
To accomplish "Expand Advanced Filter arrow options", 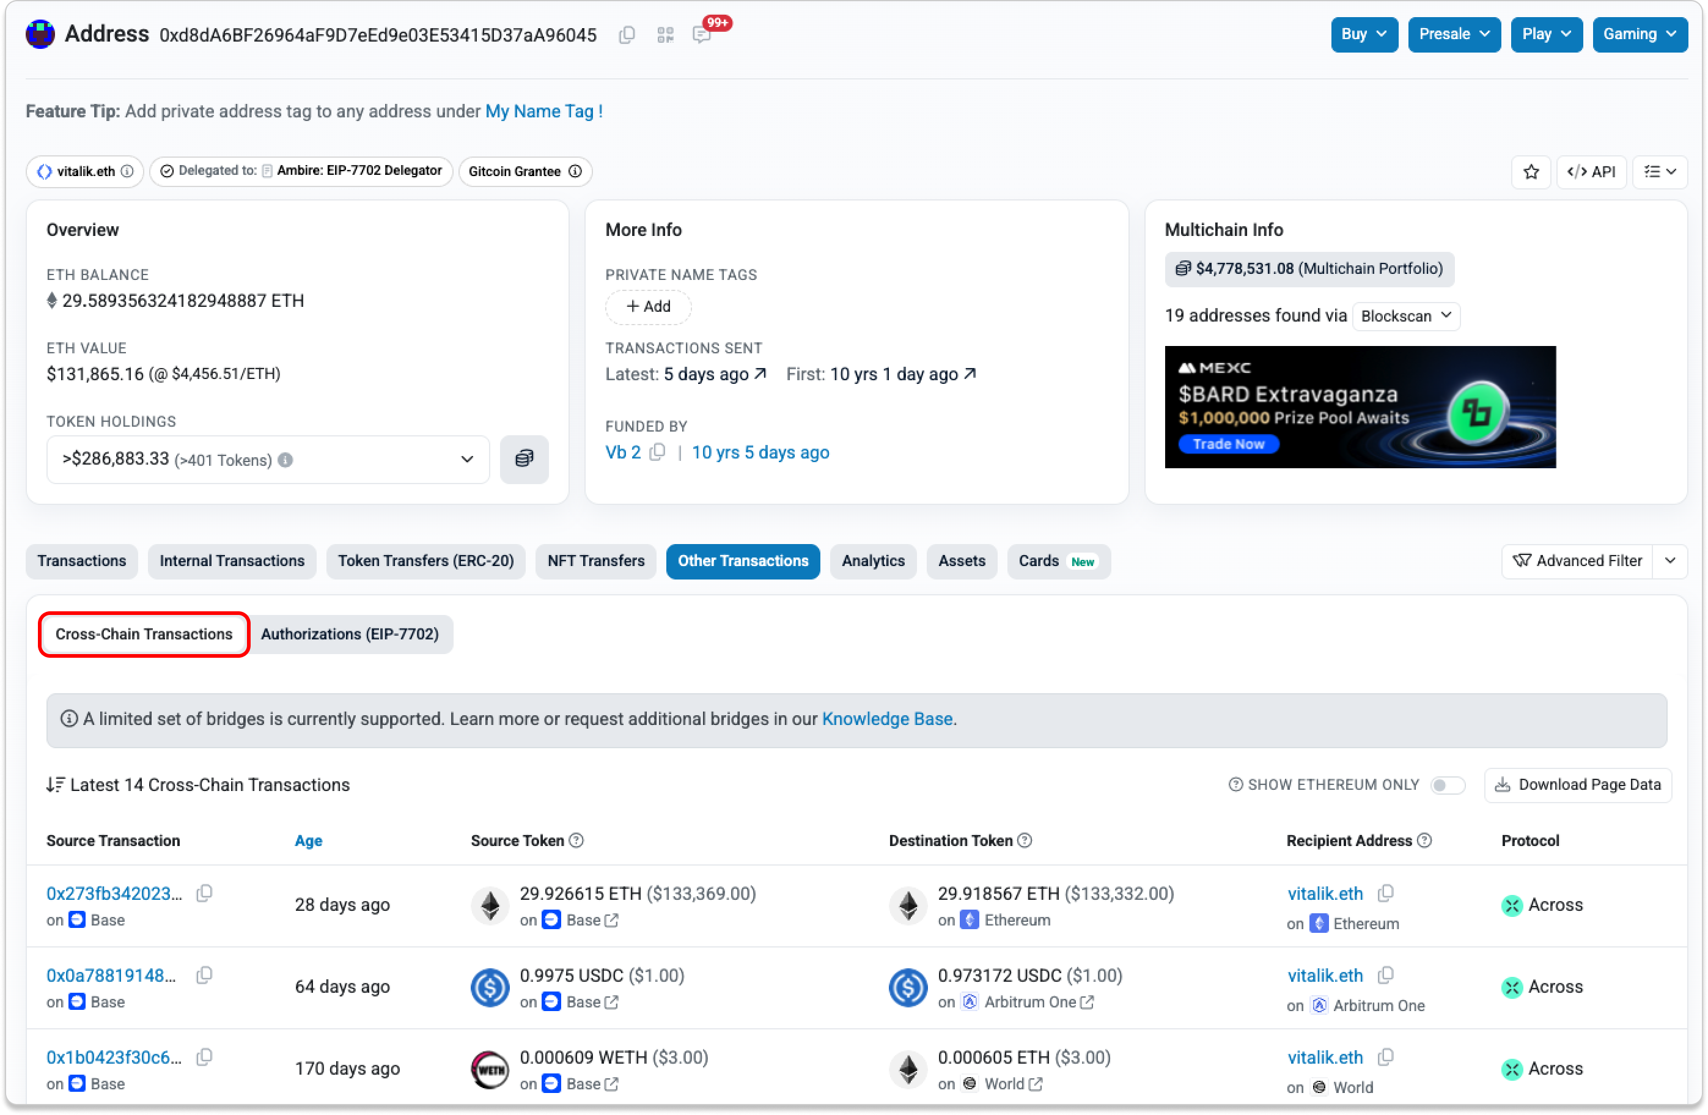I will (x=1670, y=561).
